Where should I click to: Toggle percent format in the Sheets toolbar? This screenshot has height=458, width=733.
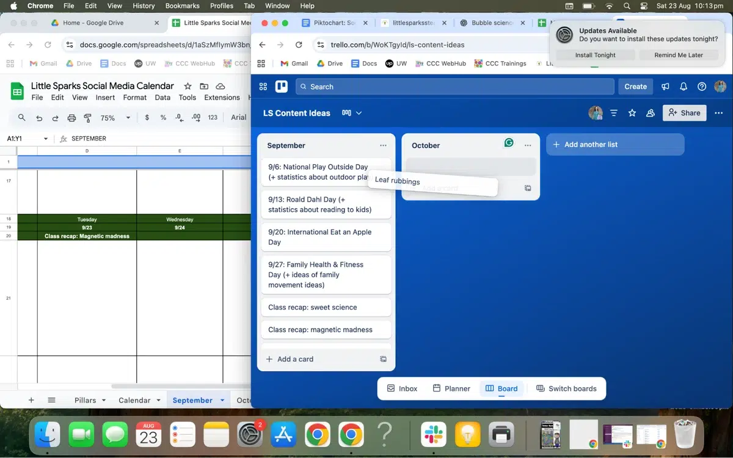[x=164, y=117]
